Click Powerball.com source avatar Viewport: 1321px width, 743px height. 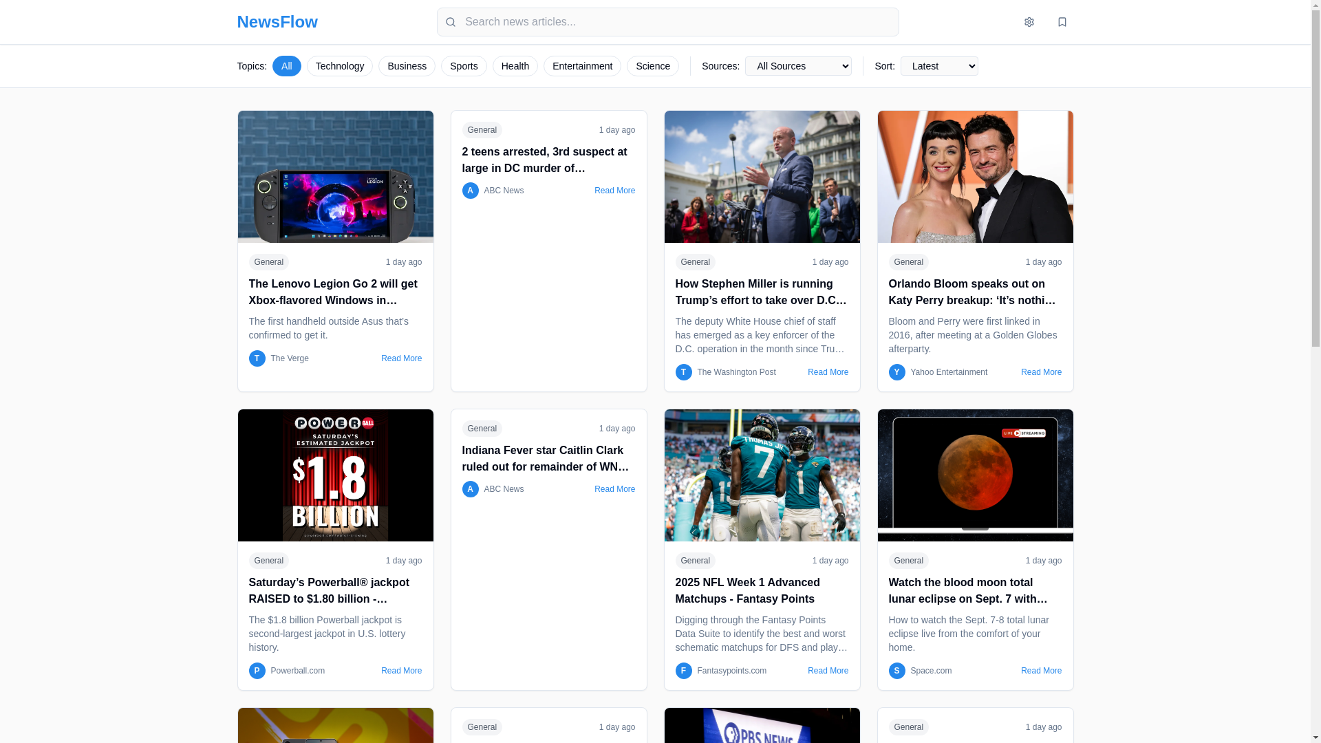coord(257,671)
